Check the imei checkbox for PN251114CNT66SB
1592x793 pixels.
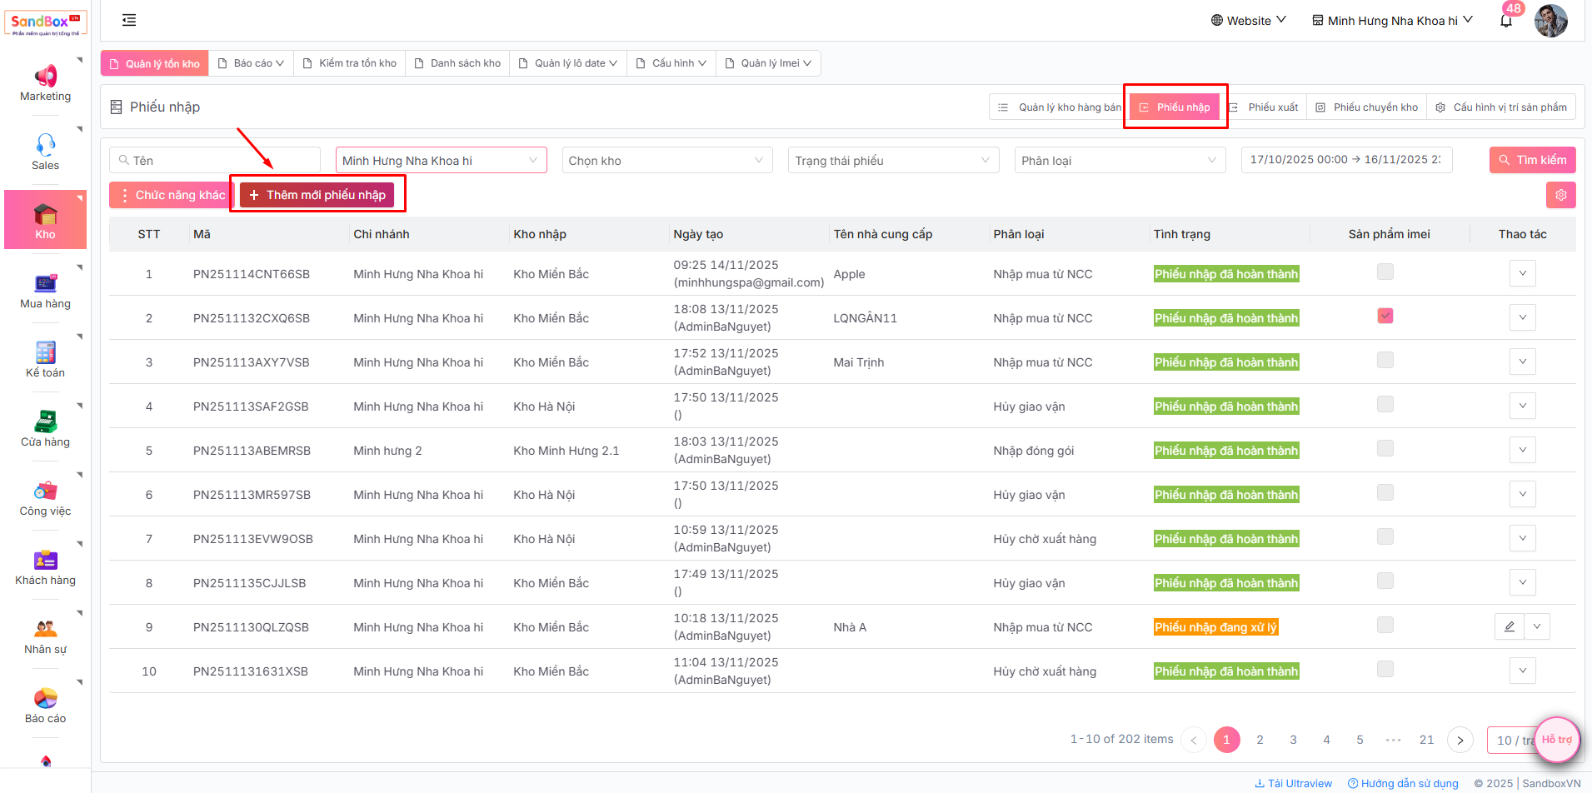coord(1385,272)
